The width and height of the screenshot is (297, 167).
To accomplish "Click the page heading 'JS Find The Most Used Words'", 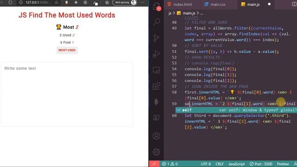I will pos(67,15).
